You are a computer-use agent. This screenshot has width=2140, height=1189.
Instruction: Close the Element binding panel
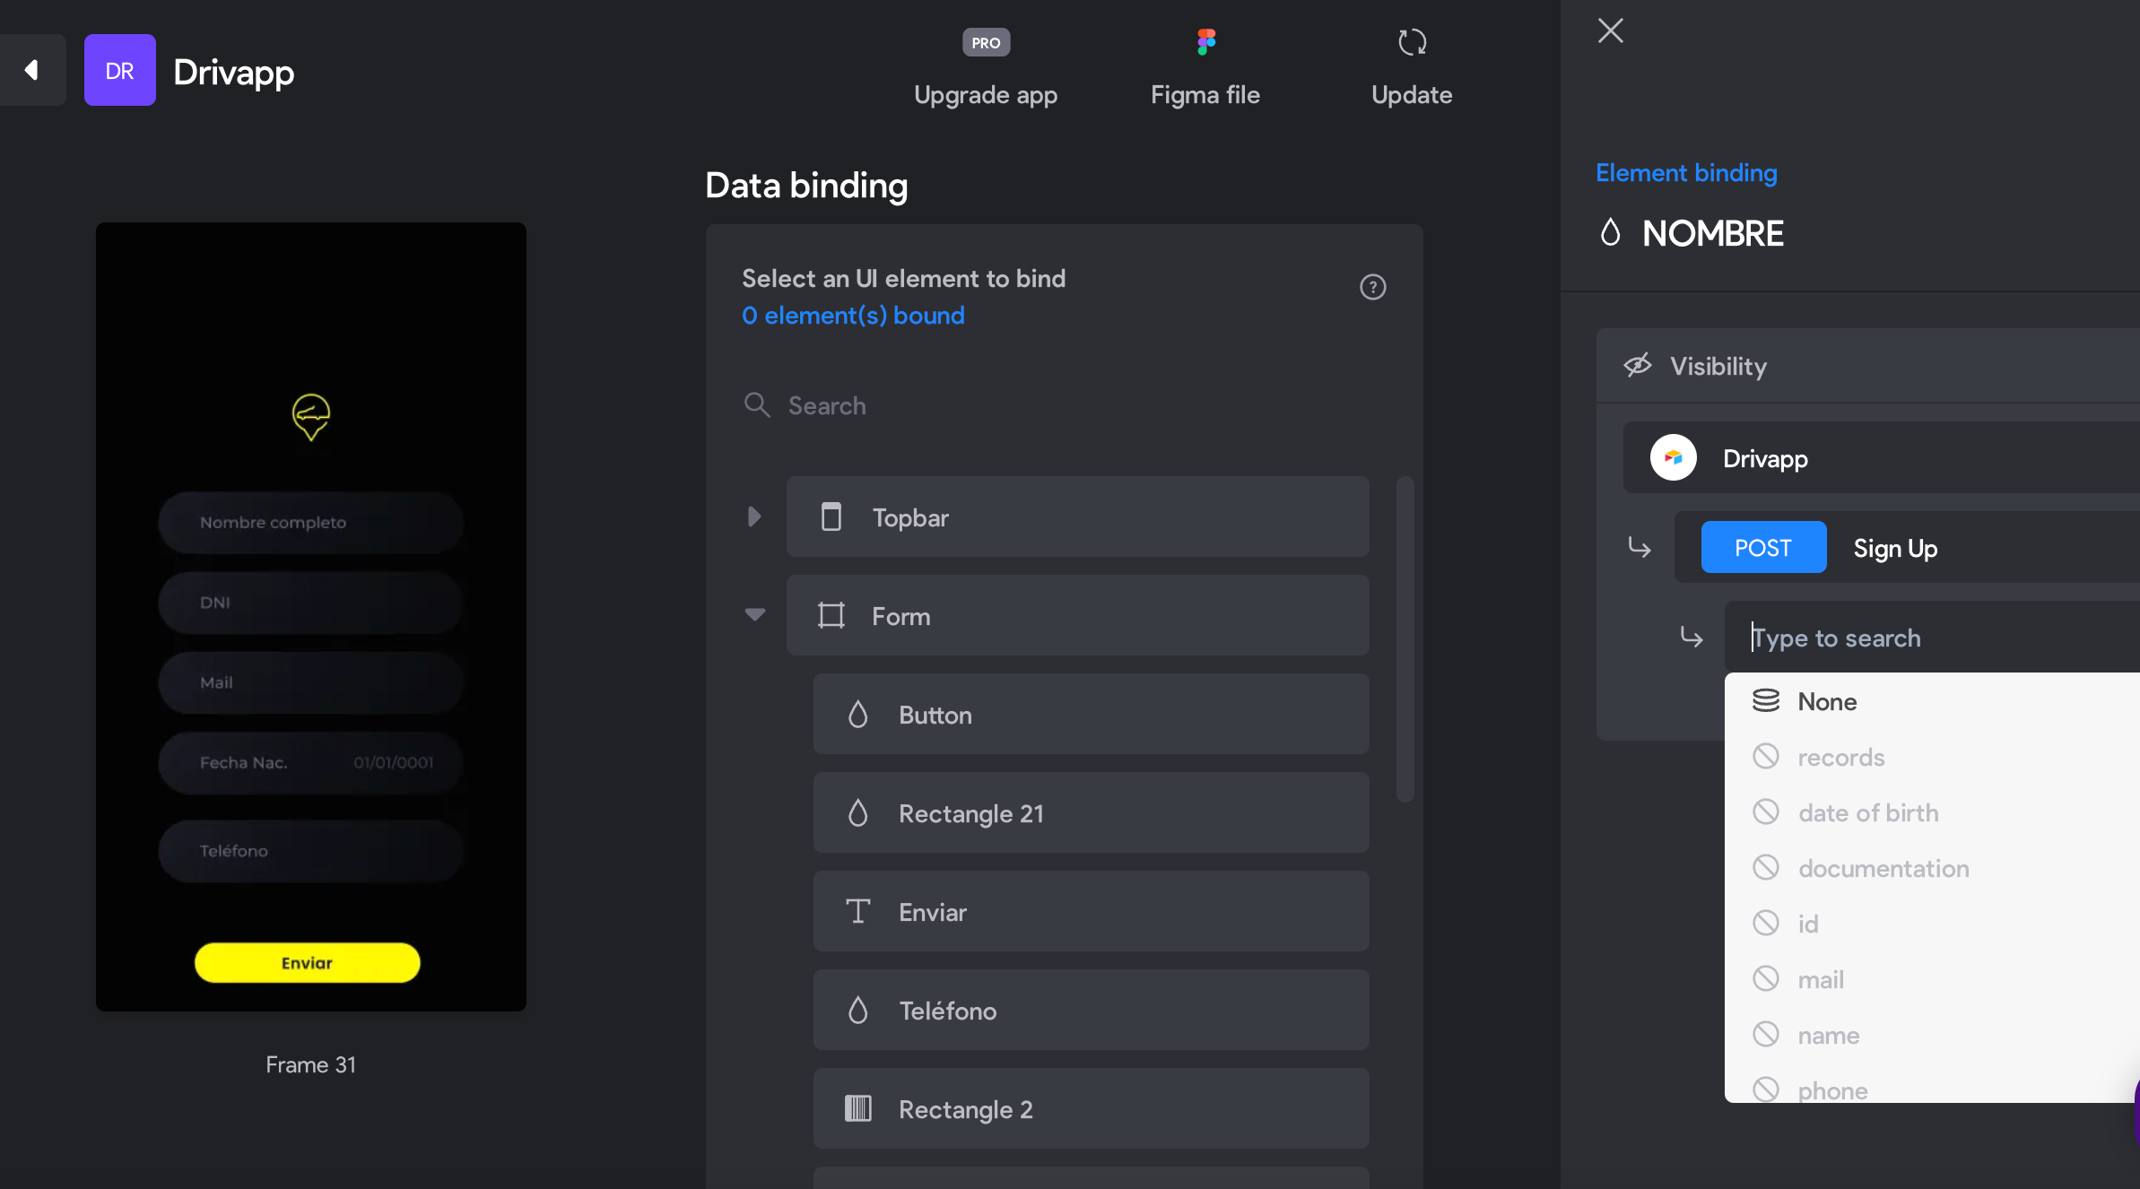[x=1611, y=30]
